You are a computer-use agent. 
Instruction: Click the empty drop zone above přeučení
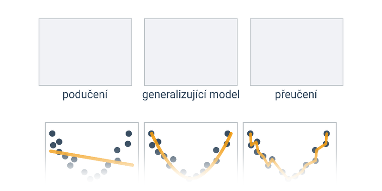297,52
